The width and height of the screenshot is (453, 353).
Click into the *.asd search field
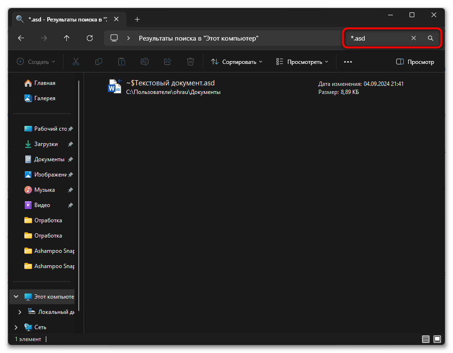(x=377, y=38)
